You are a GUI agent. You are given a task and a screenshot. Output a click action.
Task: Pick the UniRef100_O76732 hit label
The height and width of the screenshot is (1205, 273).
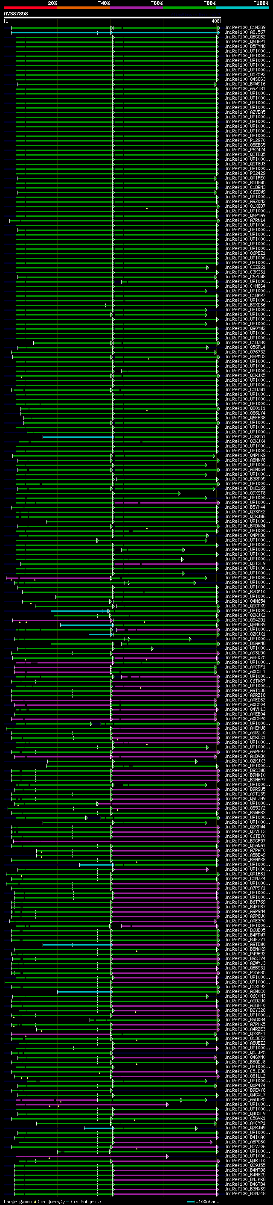[x=245, y=352]
